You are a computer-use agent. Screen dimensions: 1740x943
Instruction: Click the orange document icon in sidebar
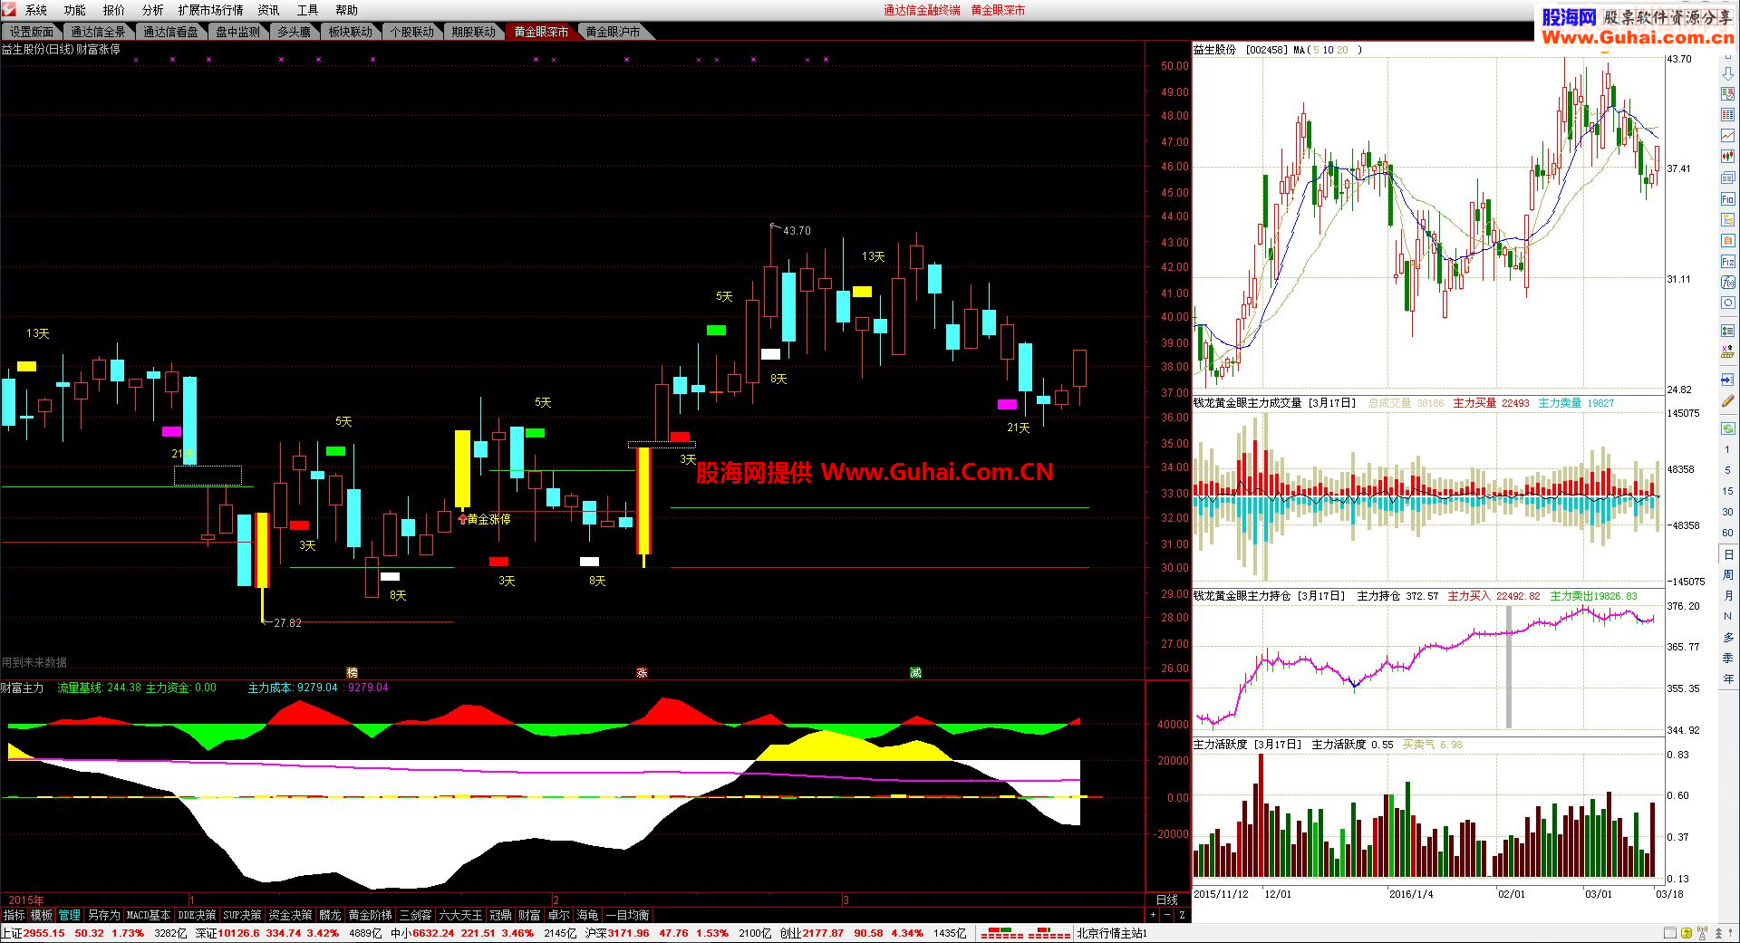click(1727, 240)
